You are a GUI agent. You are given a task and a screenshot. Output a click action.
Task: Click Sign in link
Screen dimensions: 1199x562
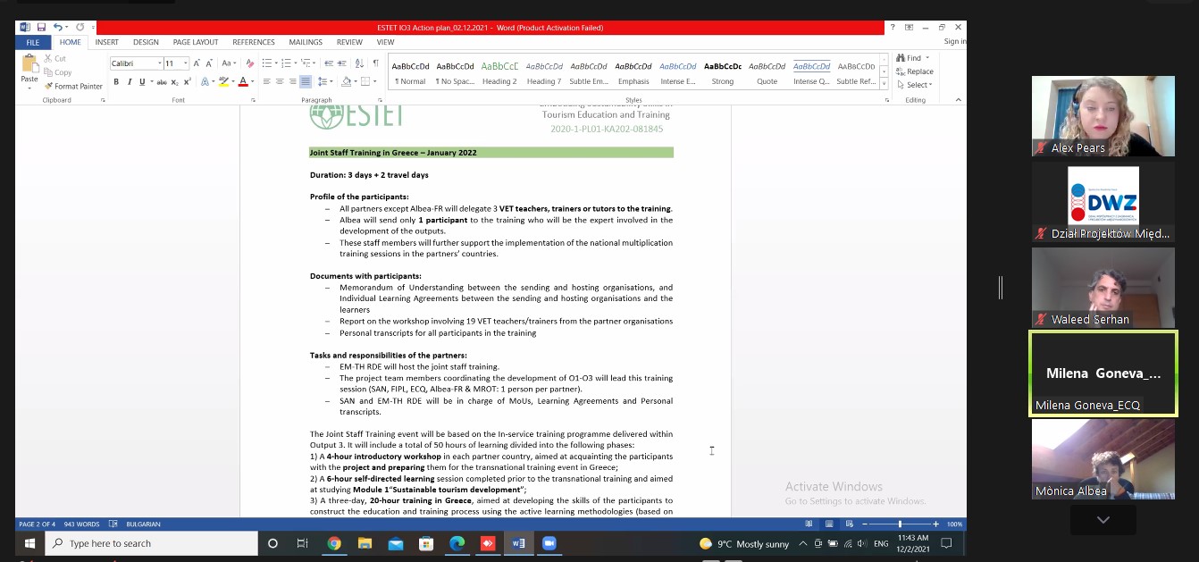(x=954, y=42)
